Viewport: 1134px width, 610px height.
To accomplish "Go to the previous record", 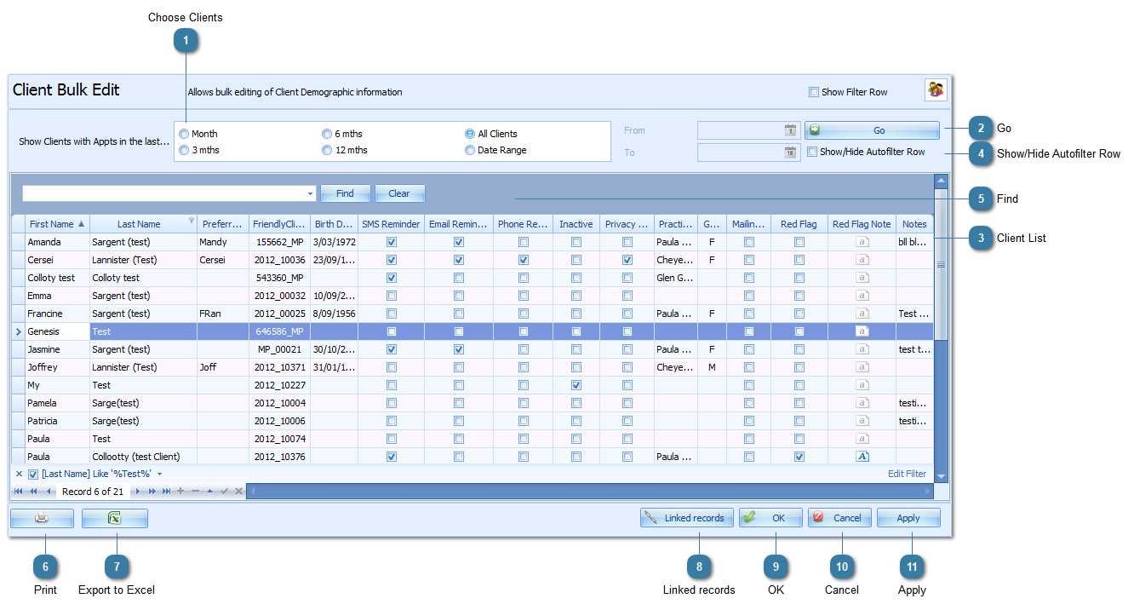I will coord(49,492).
